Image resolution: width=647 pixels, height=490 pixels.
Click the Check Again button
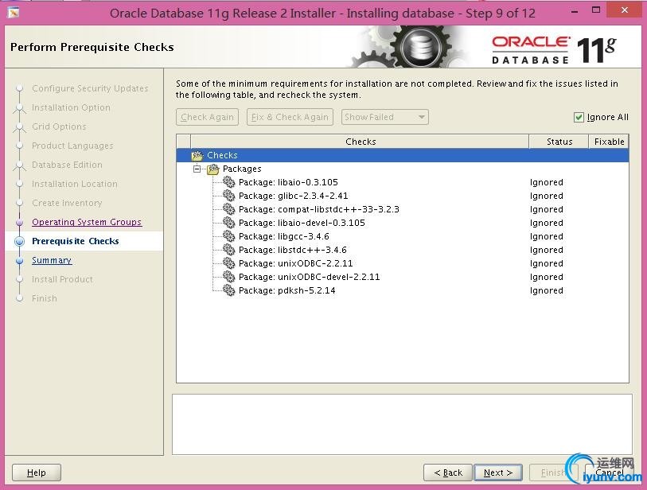point(207,117)
